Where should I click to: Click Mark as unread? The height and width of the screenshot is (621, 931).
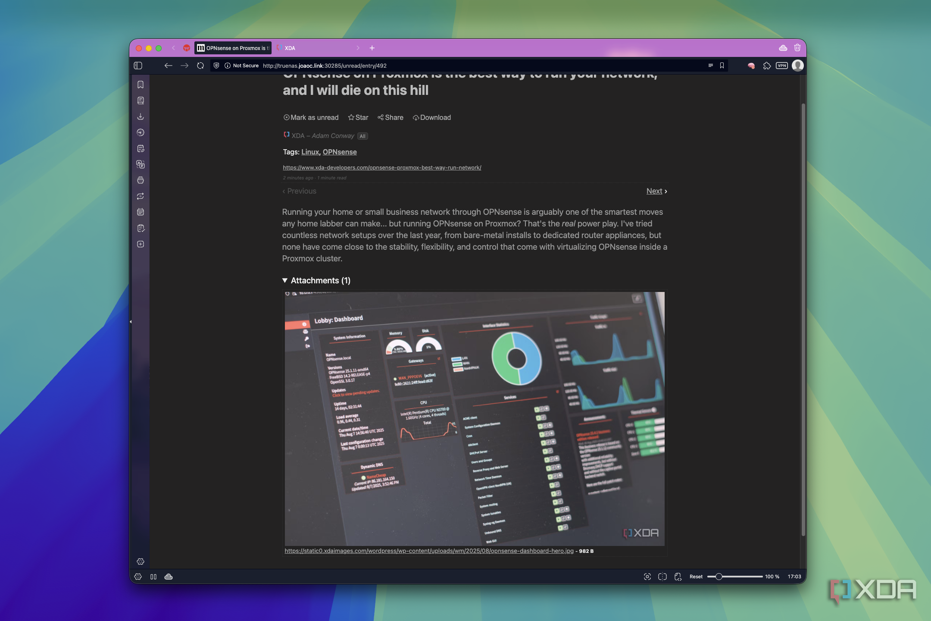pyautogui.click(x=311, y=118)
